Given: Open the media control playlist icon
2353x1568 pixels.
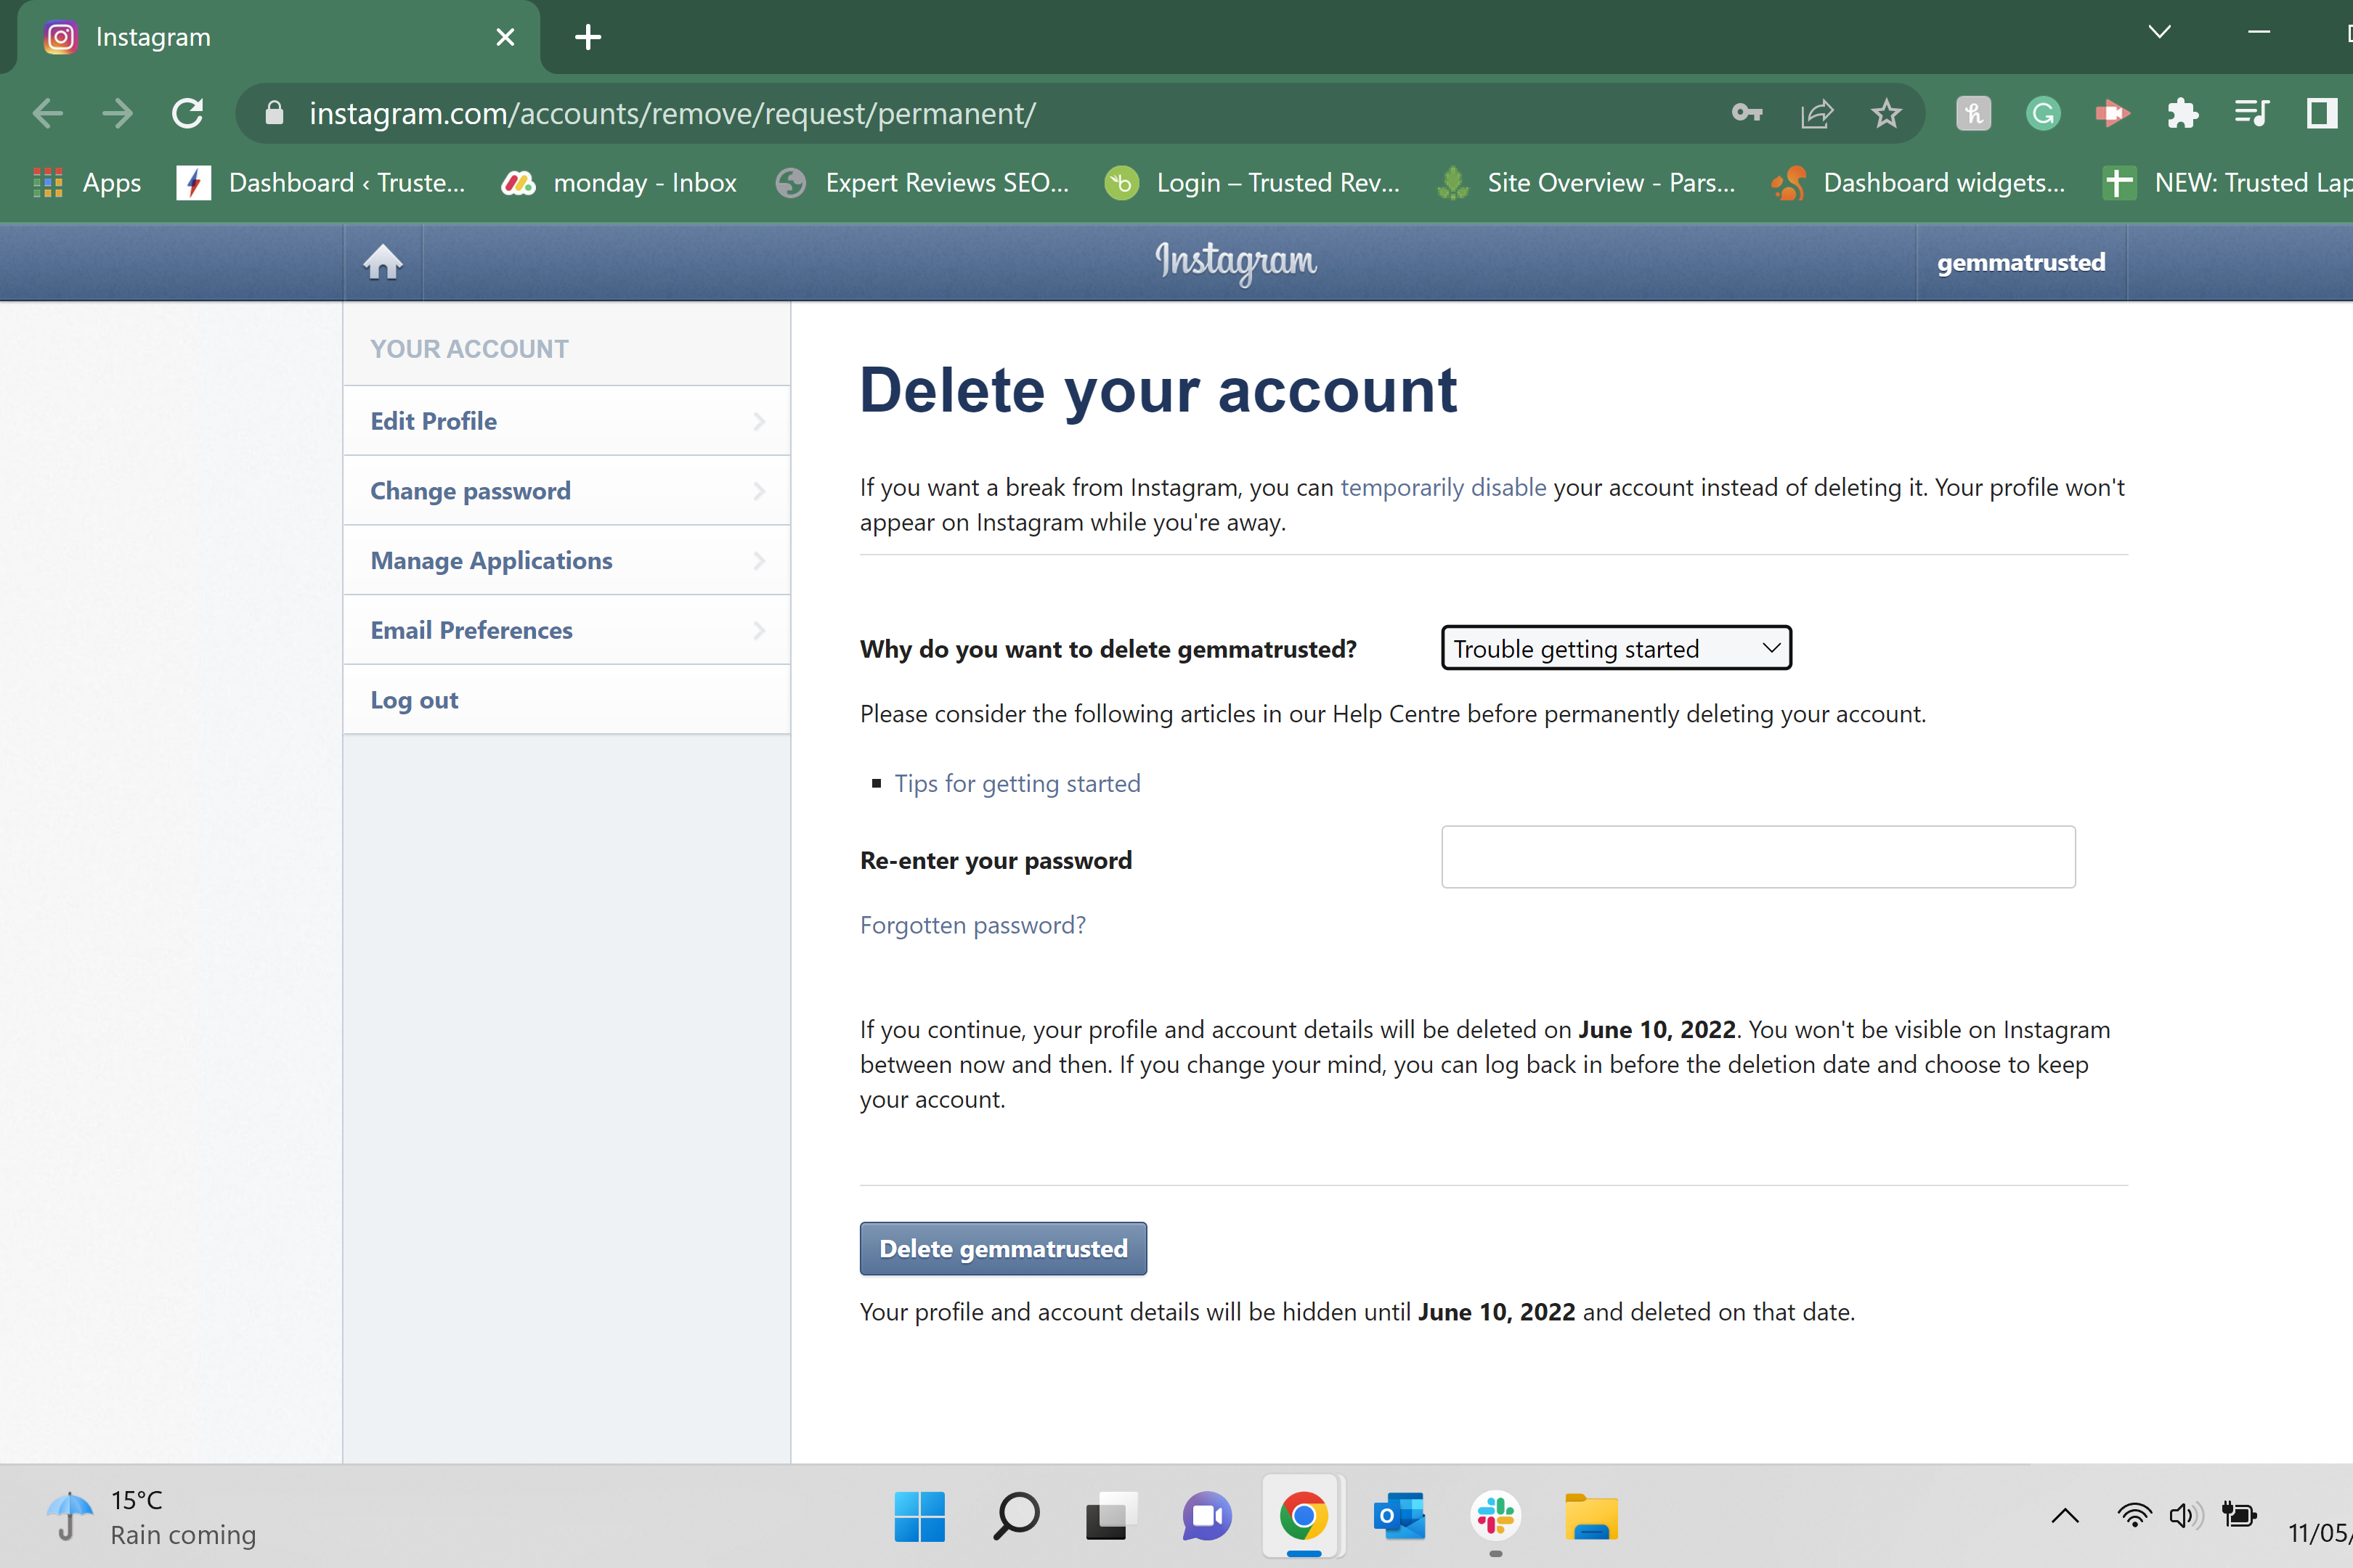Looking at the screenshot, I should pos(2251,113).
